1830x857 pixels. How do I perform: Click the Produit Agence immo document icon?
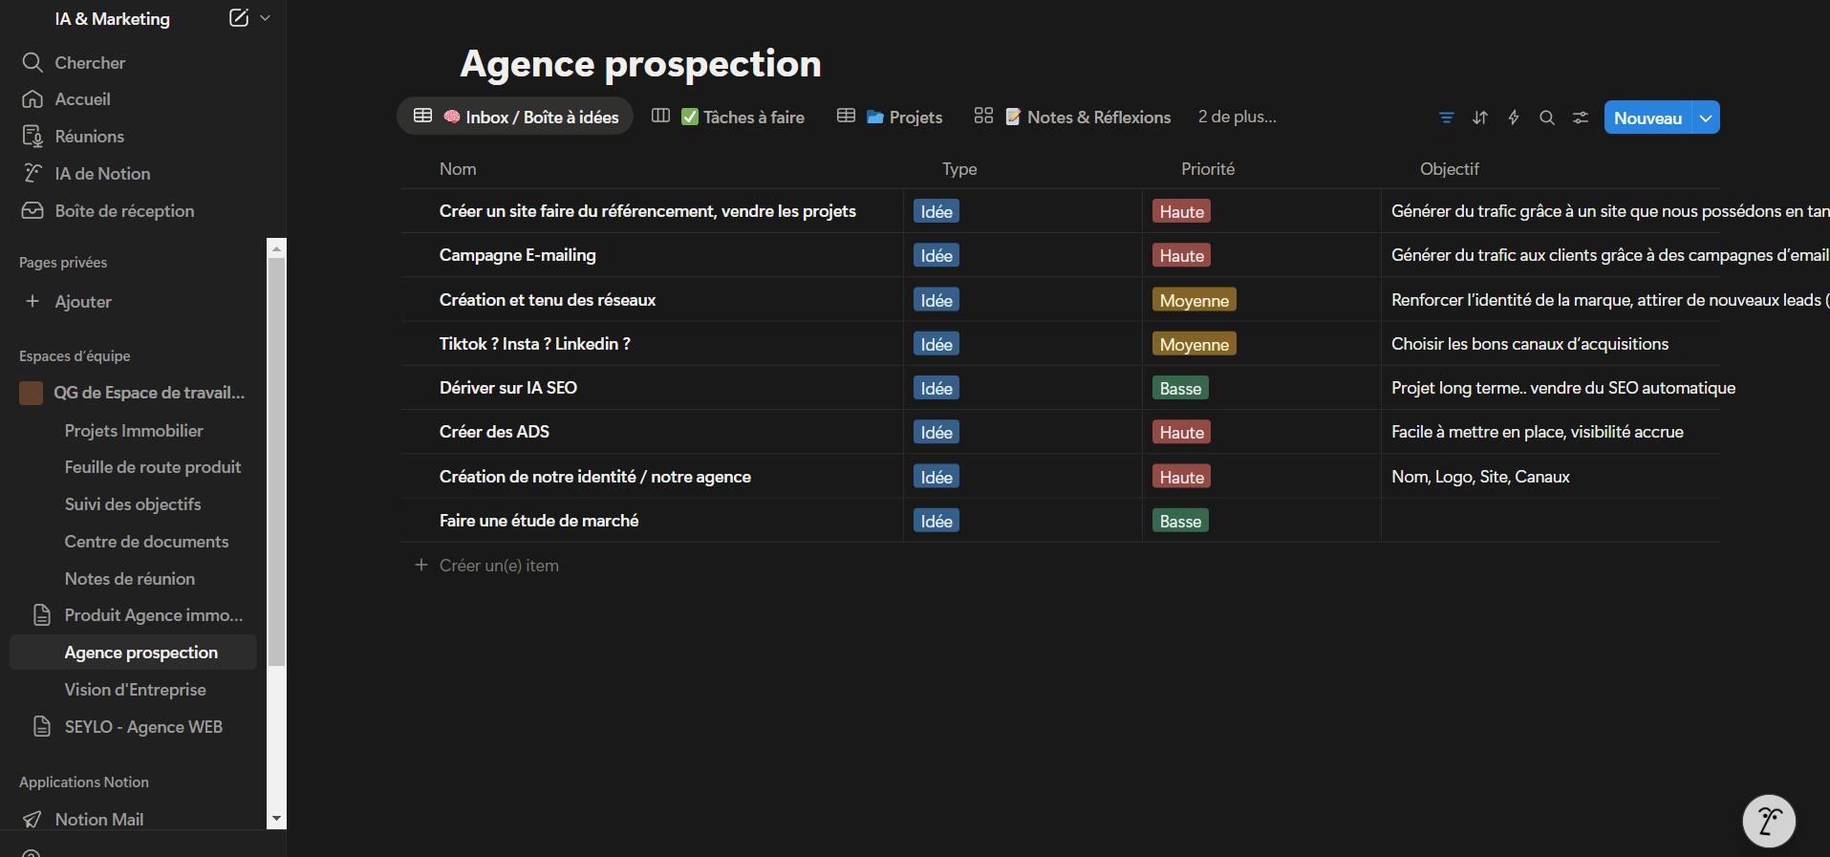(x=42, y=615)
